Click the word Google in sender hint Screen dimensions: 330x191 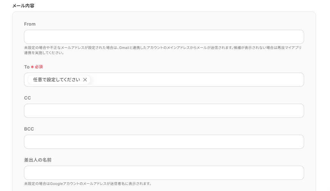[x=56, y=184]
